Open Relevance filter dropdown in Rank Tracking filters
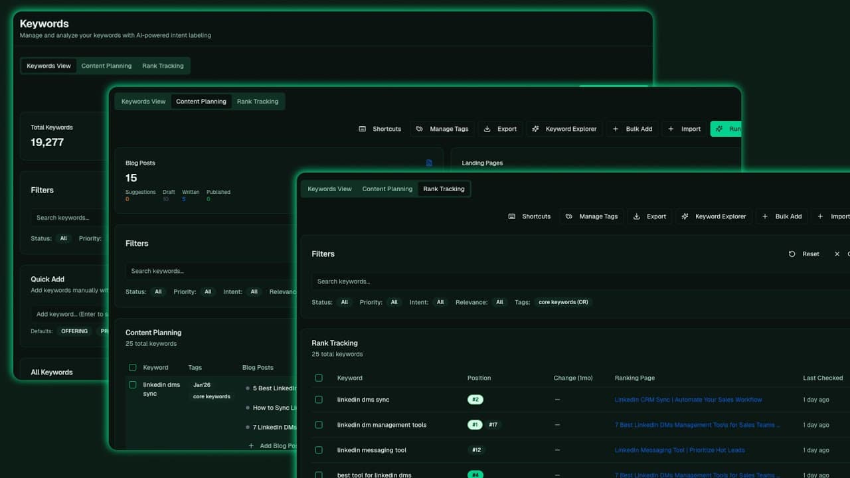 tap(499, 302)
